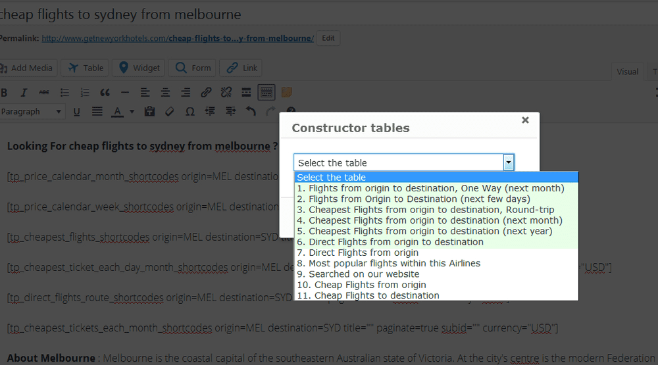Click the tp_cheapest_ticket_each_day_month_shortcodes line

pos(150,267)
